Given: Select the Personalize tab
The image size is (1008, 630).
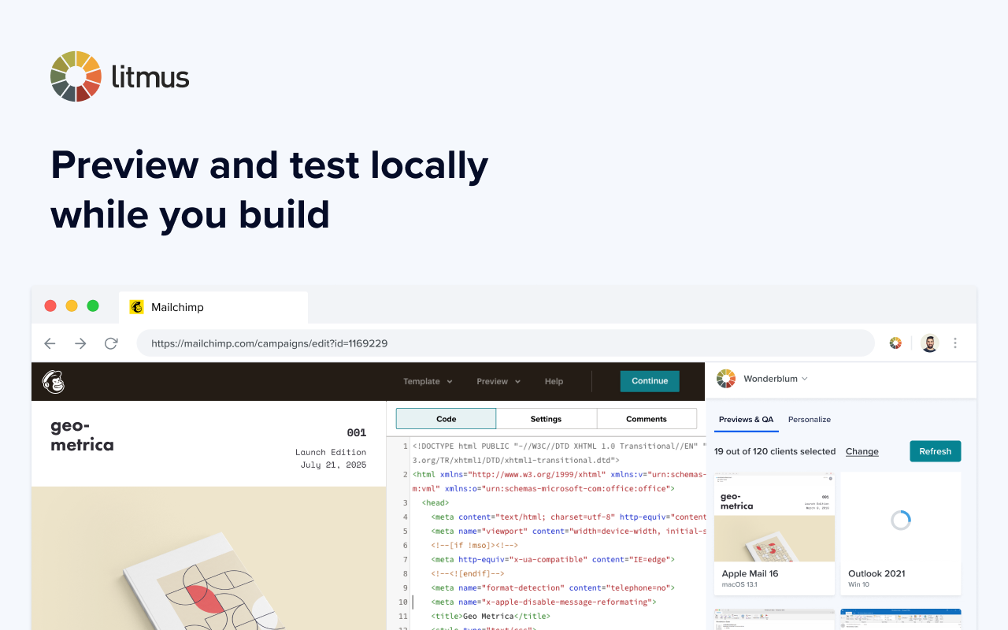Looking at the screenshot, I should click(x=809, y=420).
